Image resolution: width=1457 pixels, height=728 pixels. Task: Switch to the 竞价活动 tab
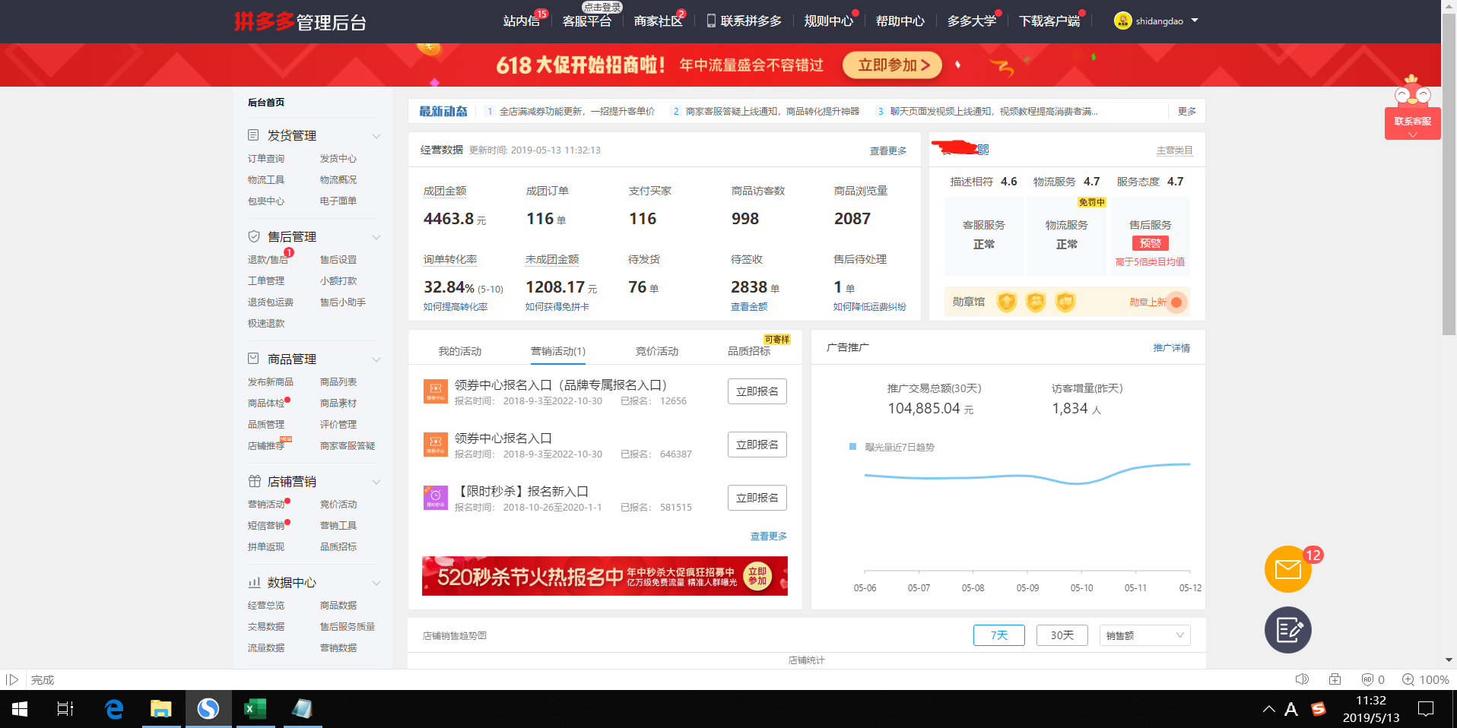[x=655, y=351]
